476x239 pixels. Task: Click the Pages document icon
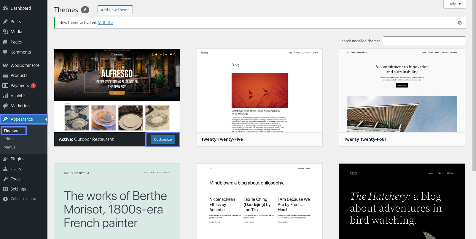(x=5, y=42)
